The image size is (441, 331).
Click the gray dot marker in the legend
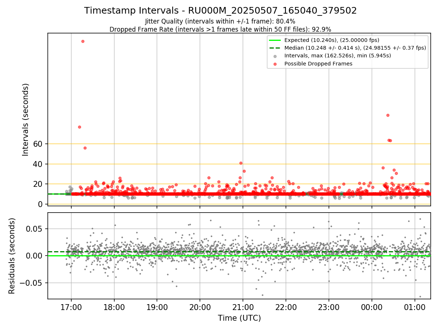275,56
